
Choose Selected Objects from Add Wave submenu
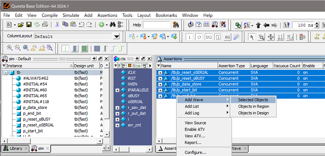(253, 100)
